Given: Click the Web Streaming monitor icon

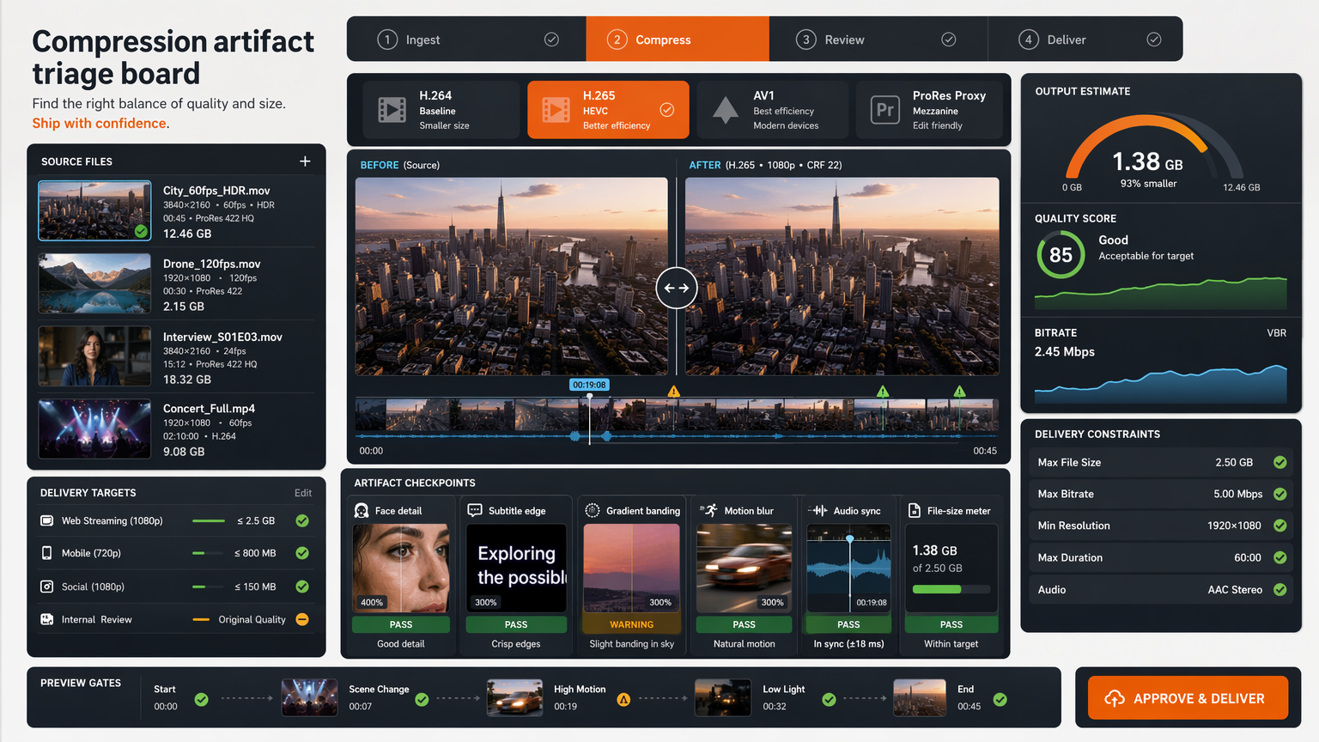Looking at the screenshot, I should (46, 520).
